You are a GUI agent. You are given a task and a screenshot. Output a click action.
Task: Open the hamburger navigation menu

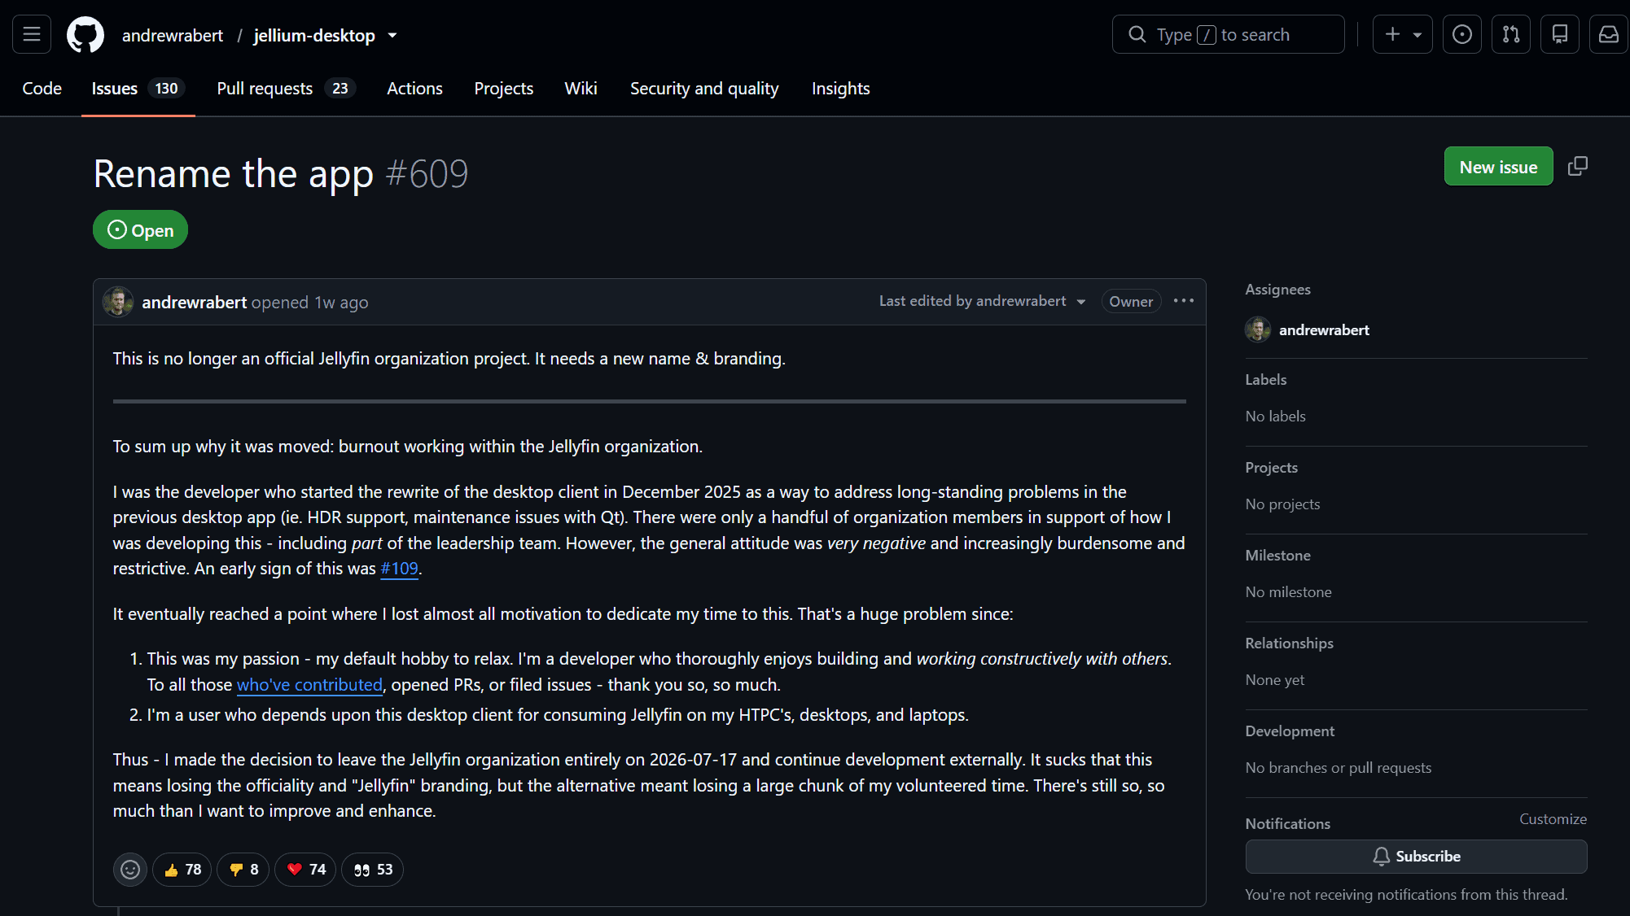[32, 34]
